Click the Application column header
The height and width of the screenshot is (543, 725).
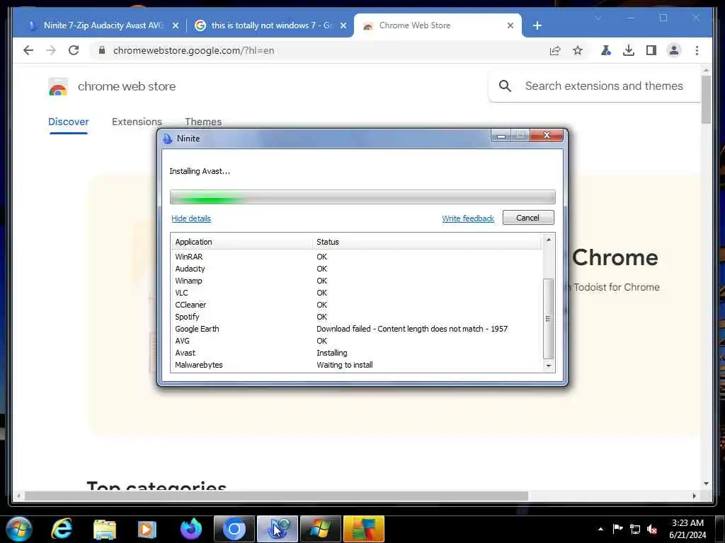click(x=241, y=242)
